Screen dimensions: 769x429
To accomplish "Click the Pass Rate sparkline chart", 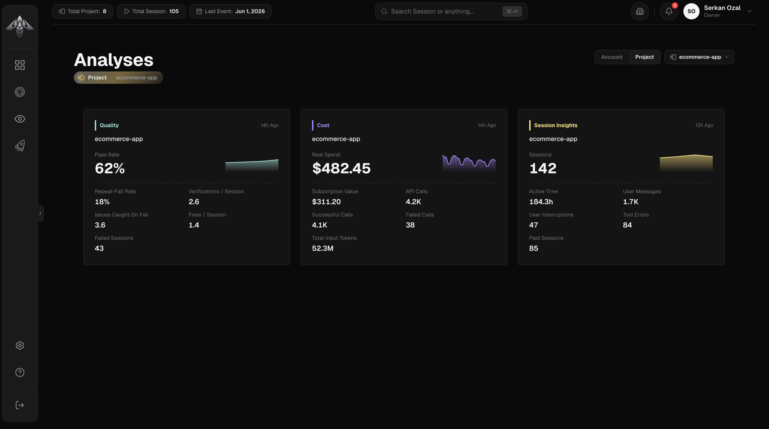I will (x=252, y=165).
